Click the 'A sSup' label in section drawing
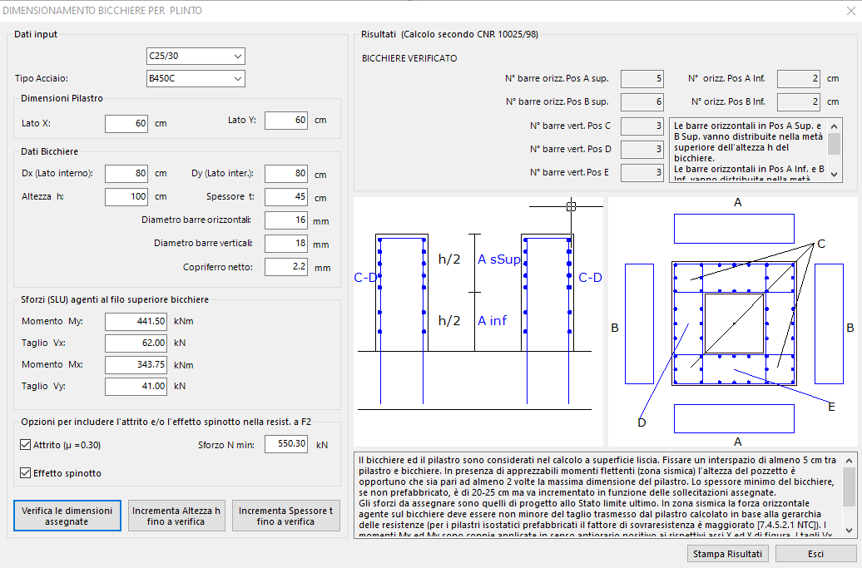Image resolution: width=862 pixels, height=568 pixels. coord(498,259)
